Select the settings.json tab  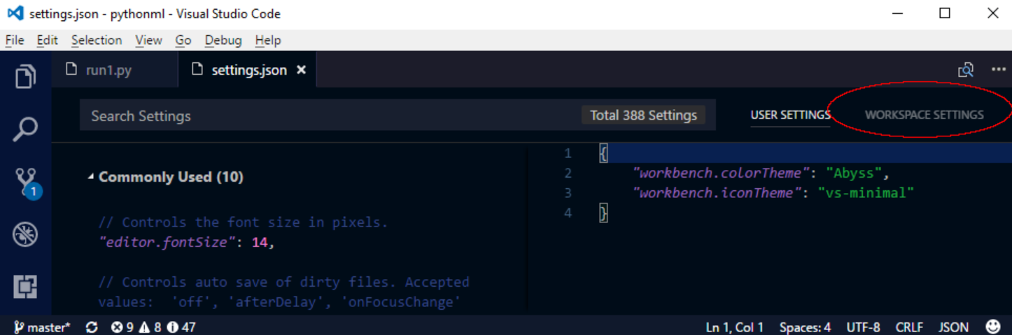pos(248,70)
